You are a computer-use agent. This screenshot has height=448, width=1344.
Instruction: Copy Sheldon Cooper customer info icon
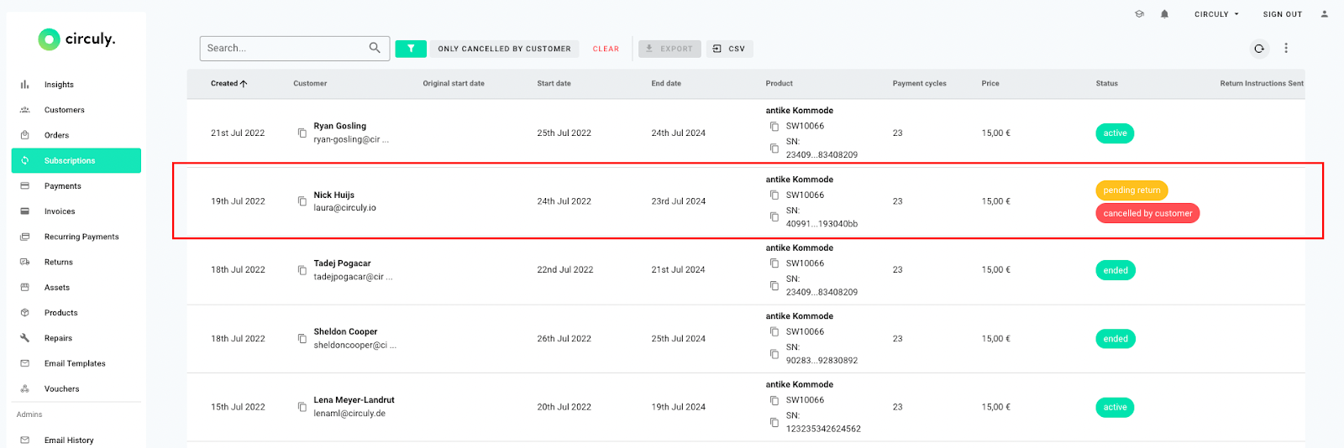302,339
